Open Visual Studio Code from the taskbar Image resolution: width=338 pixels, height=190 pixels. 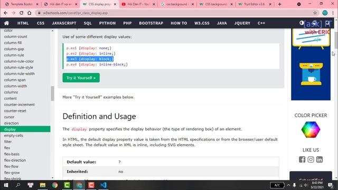point(104,185)
